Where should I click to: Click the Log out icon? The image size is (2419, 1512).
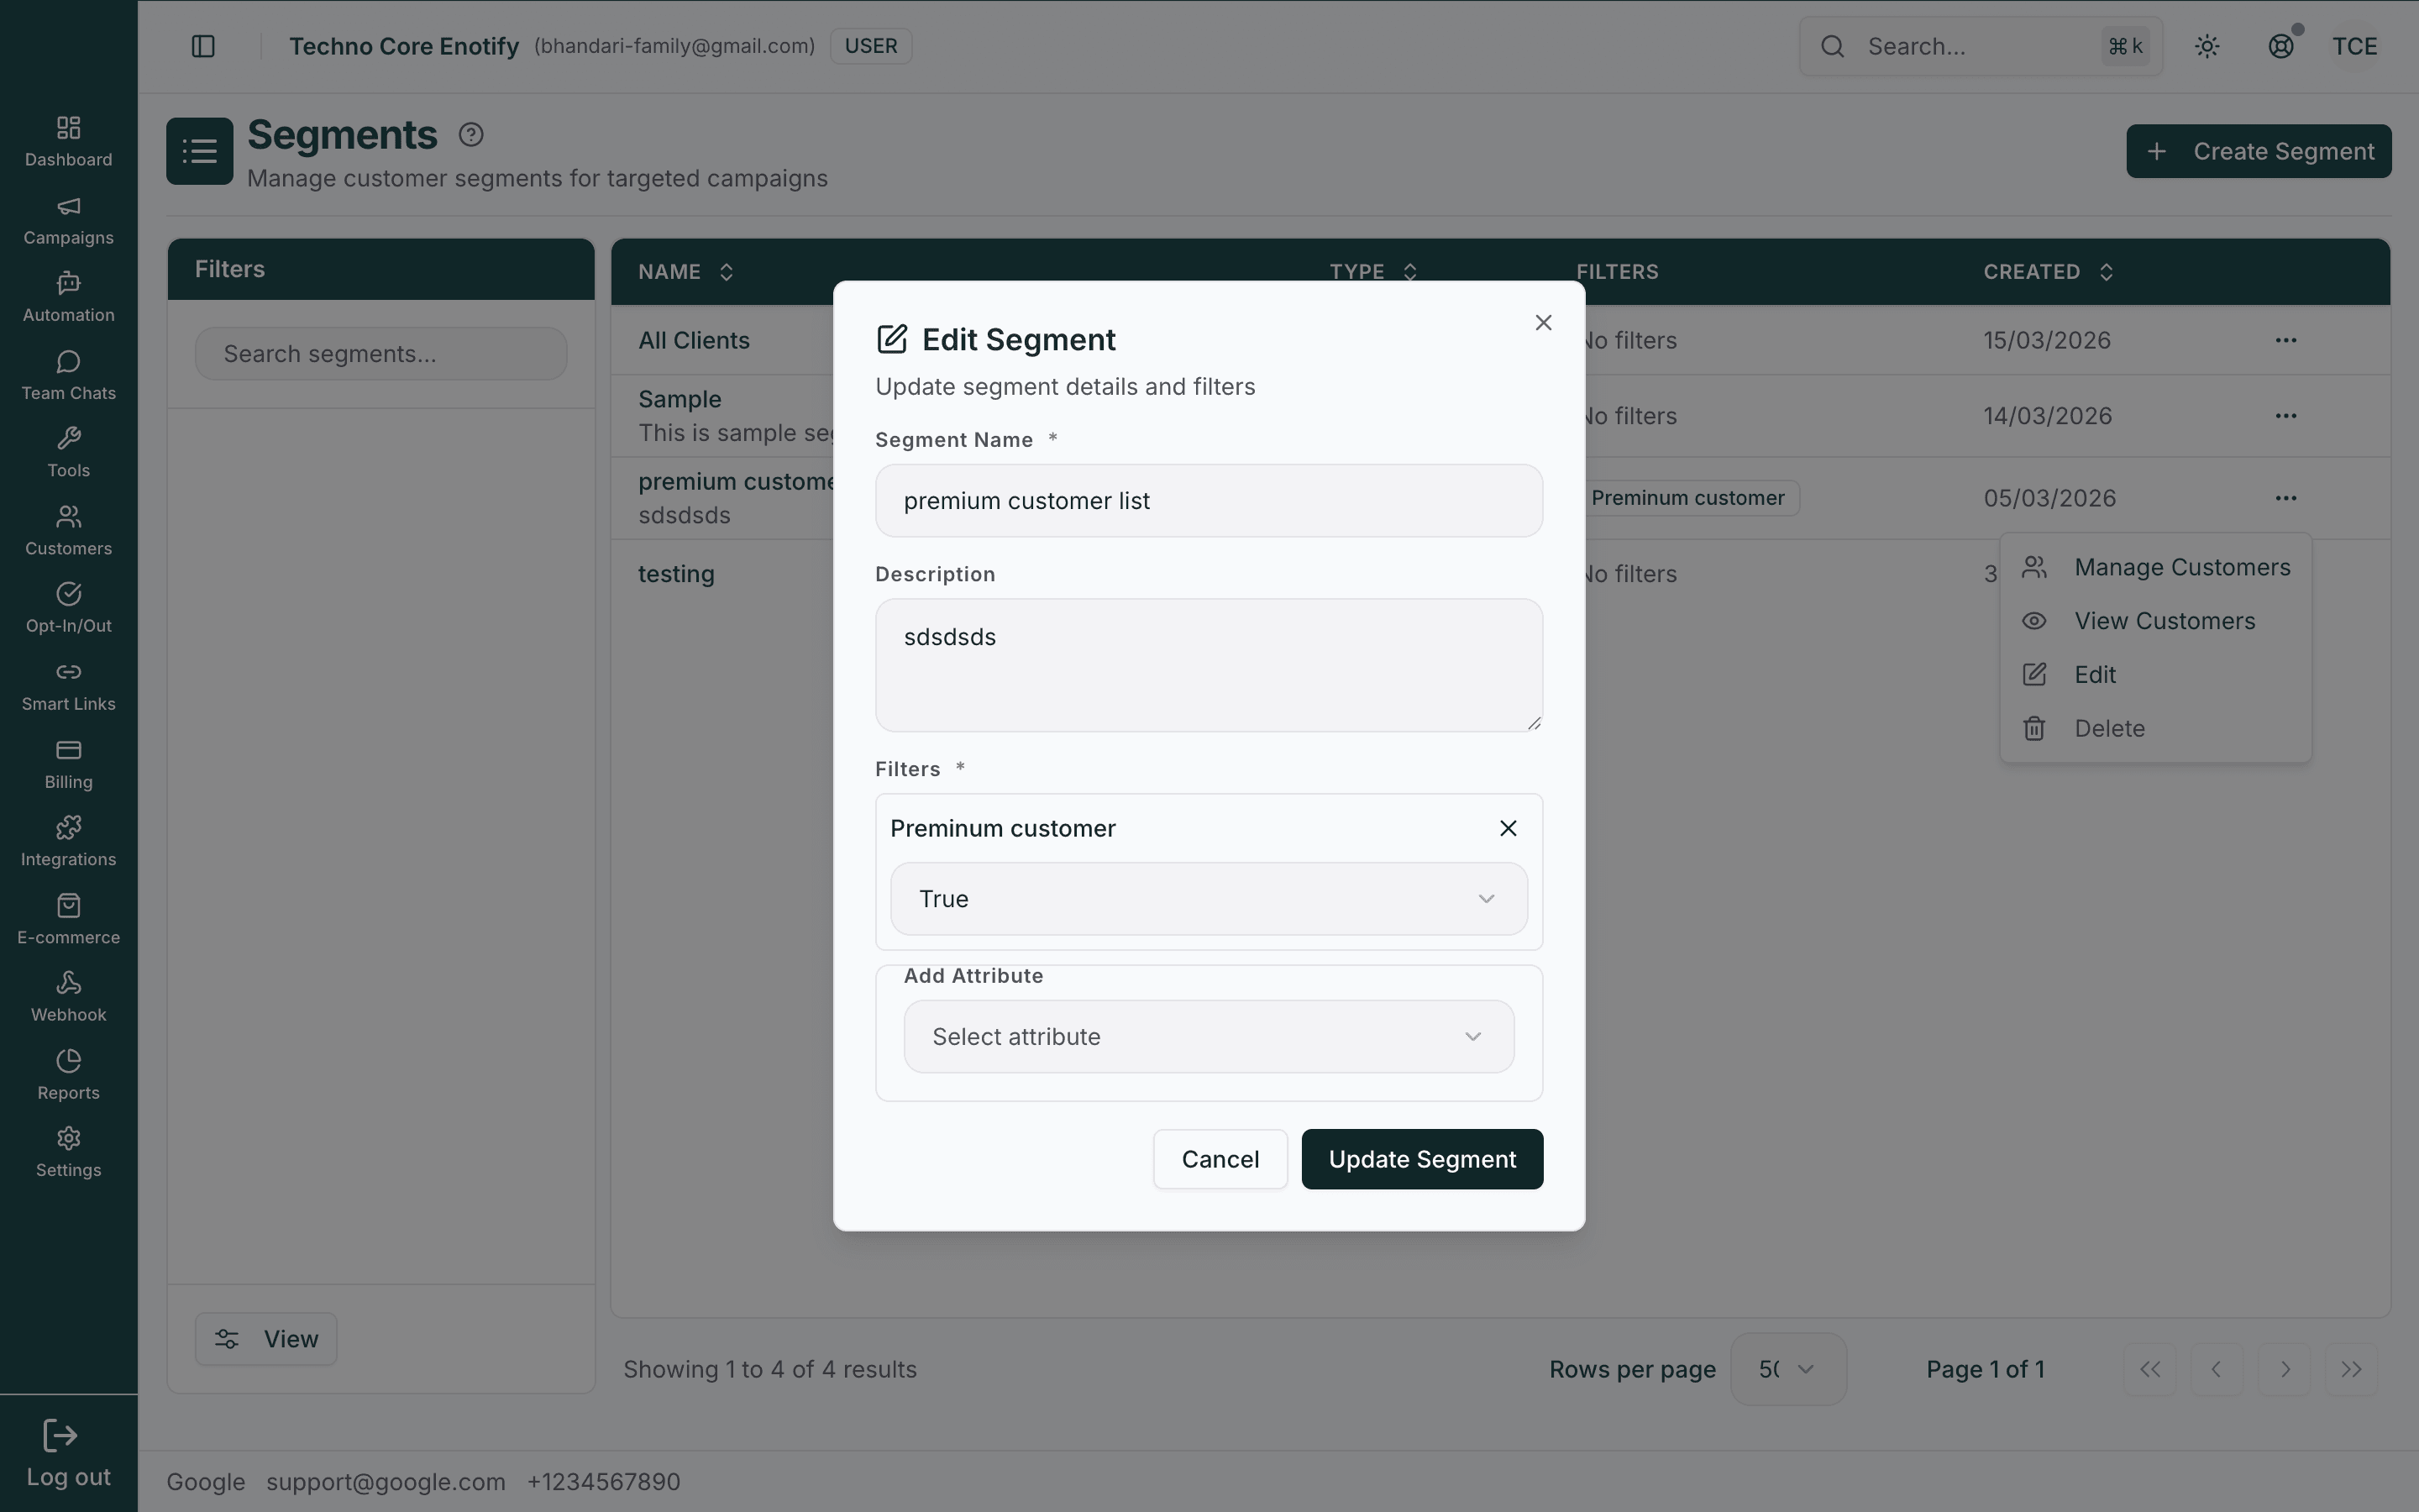pyautogui.click(x=60, y=1436)
